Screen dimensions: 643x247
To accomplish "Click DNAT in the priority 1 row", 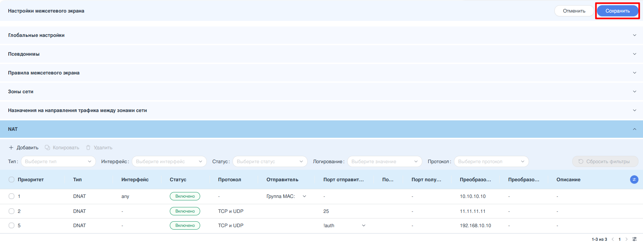I will 80,196.
